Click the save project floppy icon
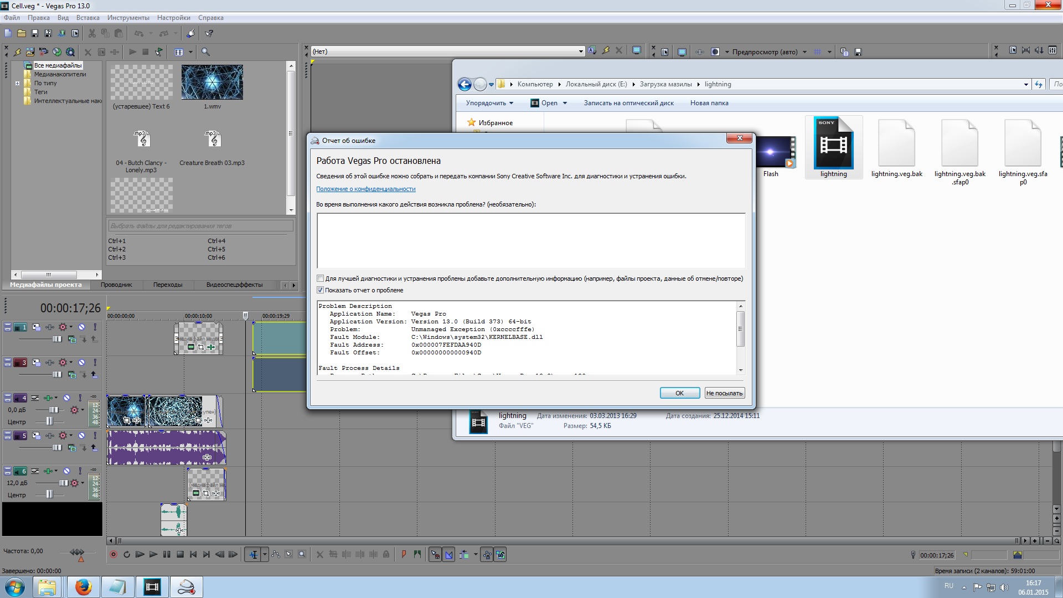This screenshot has width=1063, height=598. (x=35, y=34)
